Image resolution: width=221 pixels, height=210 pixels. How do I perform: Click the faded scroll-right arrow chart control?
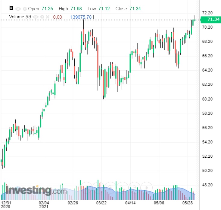tap(146, 187)
